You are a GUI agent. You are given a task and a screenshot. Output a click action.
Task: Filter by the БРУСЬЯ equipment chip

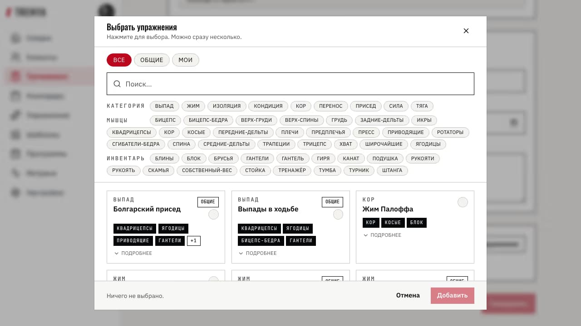pyautogui.click(x=223, y=158)
